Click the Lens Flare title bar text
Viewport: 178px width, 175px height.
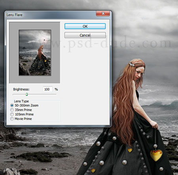[14, 15]
